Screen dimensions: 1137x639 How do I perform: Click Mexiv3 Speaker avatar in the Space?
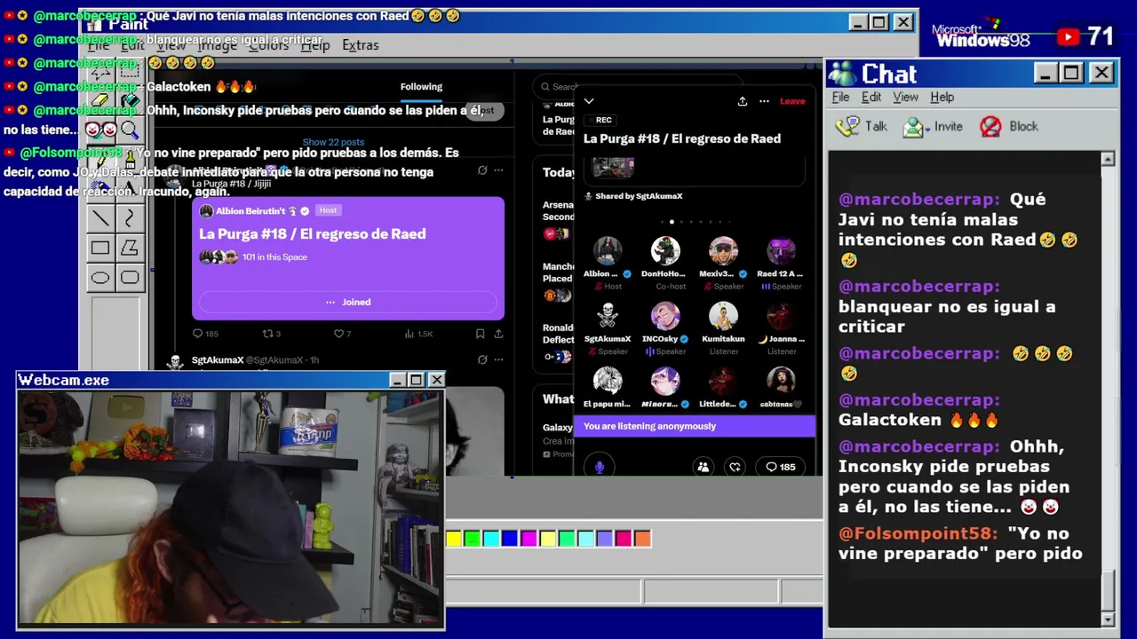[723, 251]
